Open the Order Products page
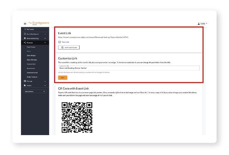Viewport: 229px width, 155px height. (32, 77)
